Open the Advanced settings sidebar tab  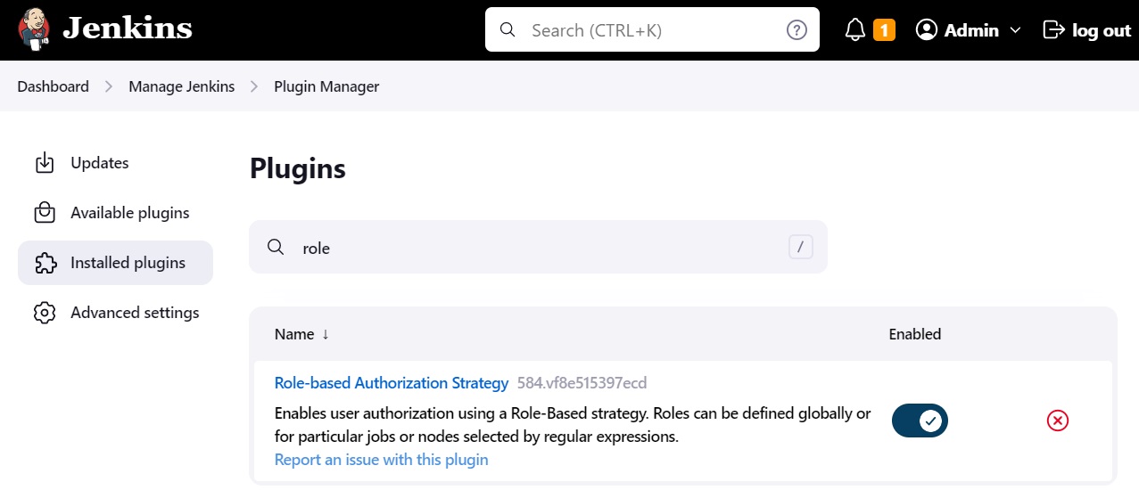pos(115,313)
